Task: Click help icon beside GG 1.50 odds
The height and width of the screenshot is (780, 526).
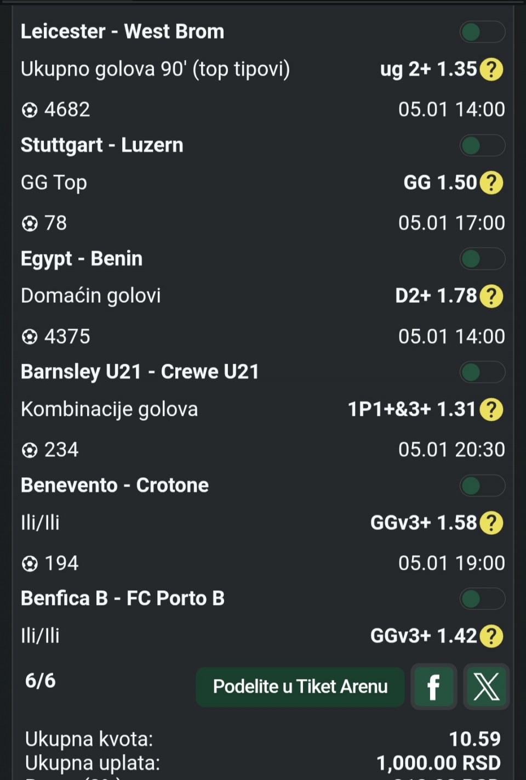Action: 491,183
